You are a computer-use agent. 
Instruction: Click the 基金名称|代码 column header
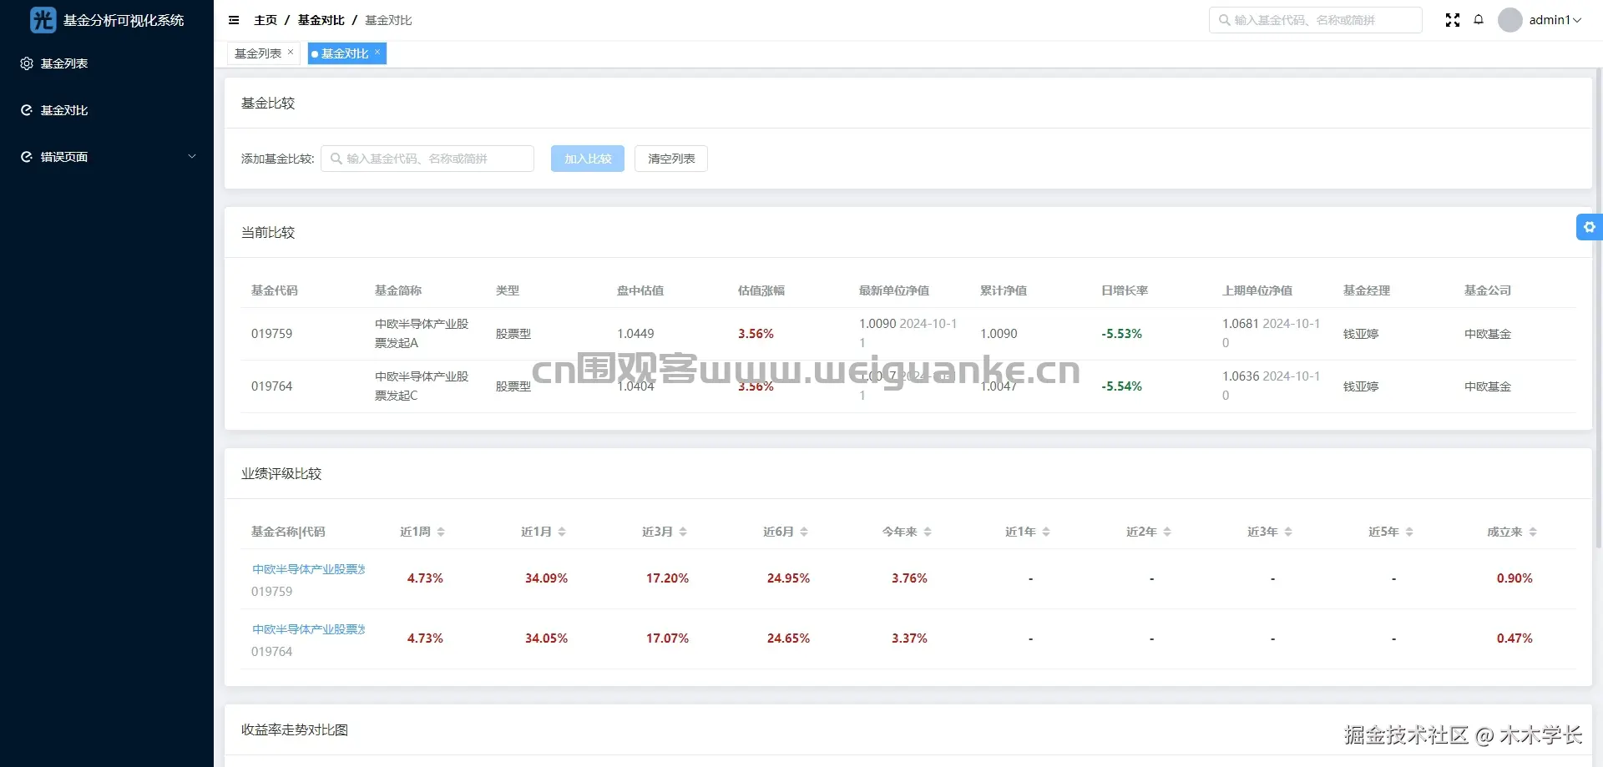point(288,532)
